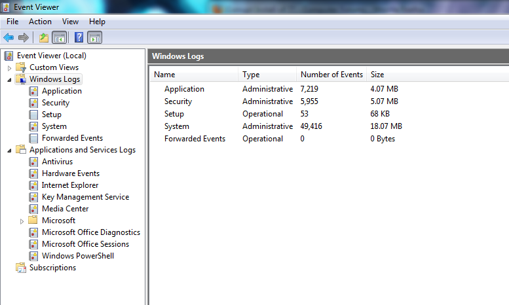Viewport: 509px width, 305px height.
Task: Open the File menu
Action: point(12,22)
